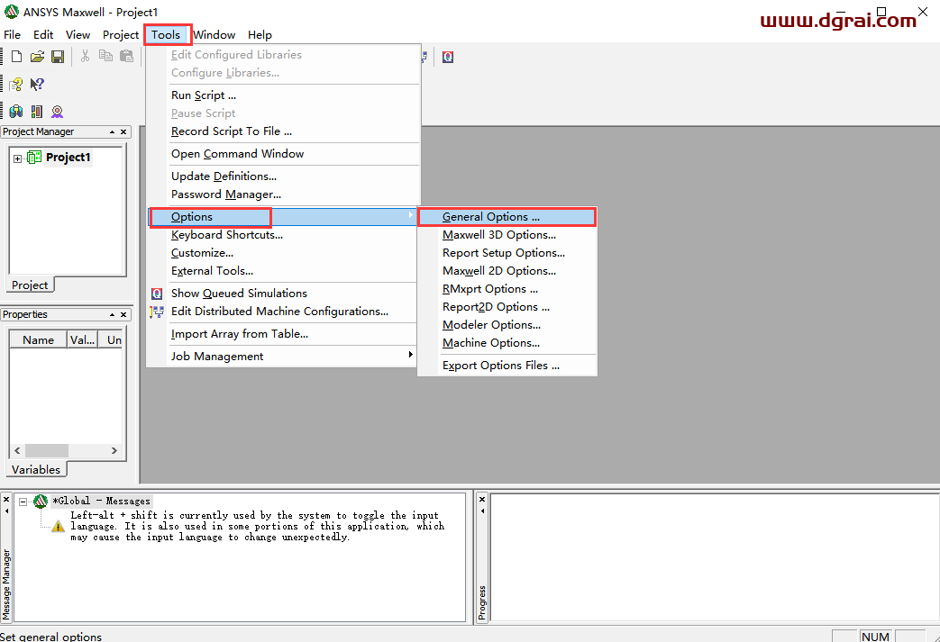Image resolution: width=940 pixels, height=642 pixels.
Task: Activate the What's This pointer help icon
Action: tap(37, 84)
